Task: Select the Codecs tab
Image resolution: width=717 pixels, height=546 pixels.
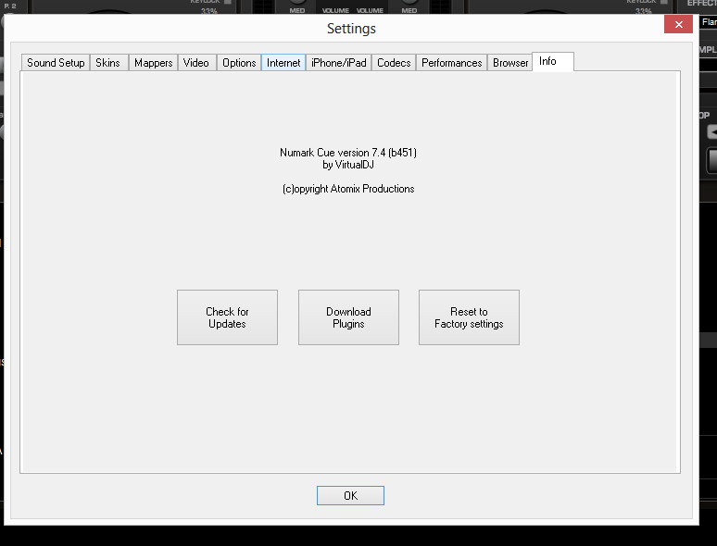Action: (x=394, y=63)
